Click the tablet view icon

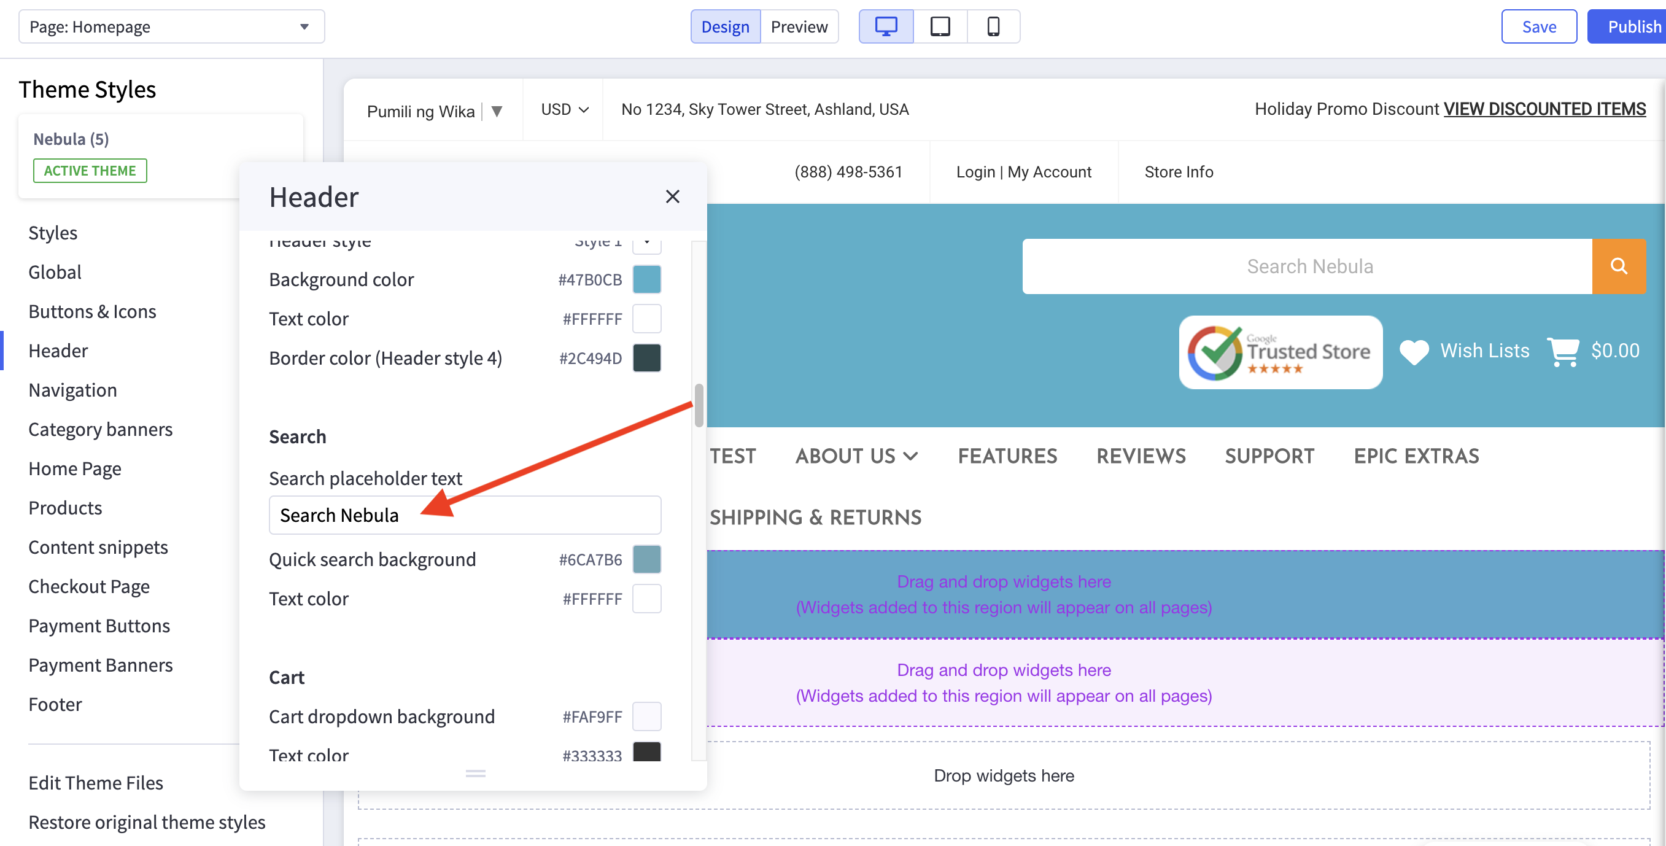[939, 26]
